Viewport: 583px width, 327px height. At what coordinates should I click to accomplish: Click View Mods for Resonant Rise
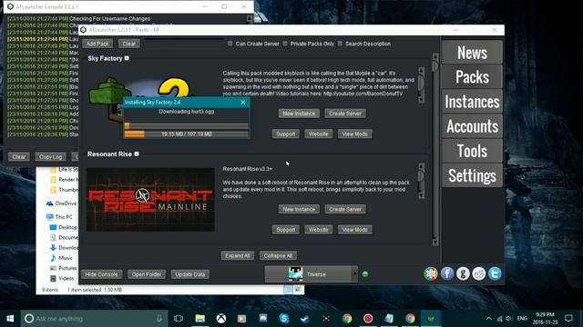point(354,230)
